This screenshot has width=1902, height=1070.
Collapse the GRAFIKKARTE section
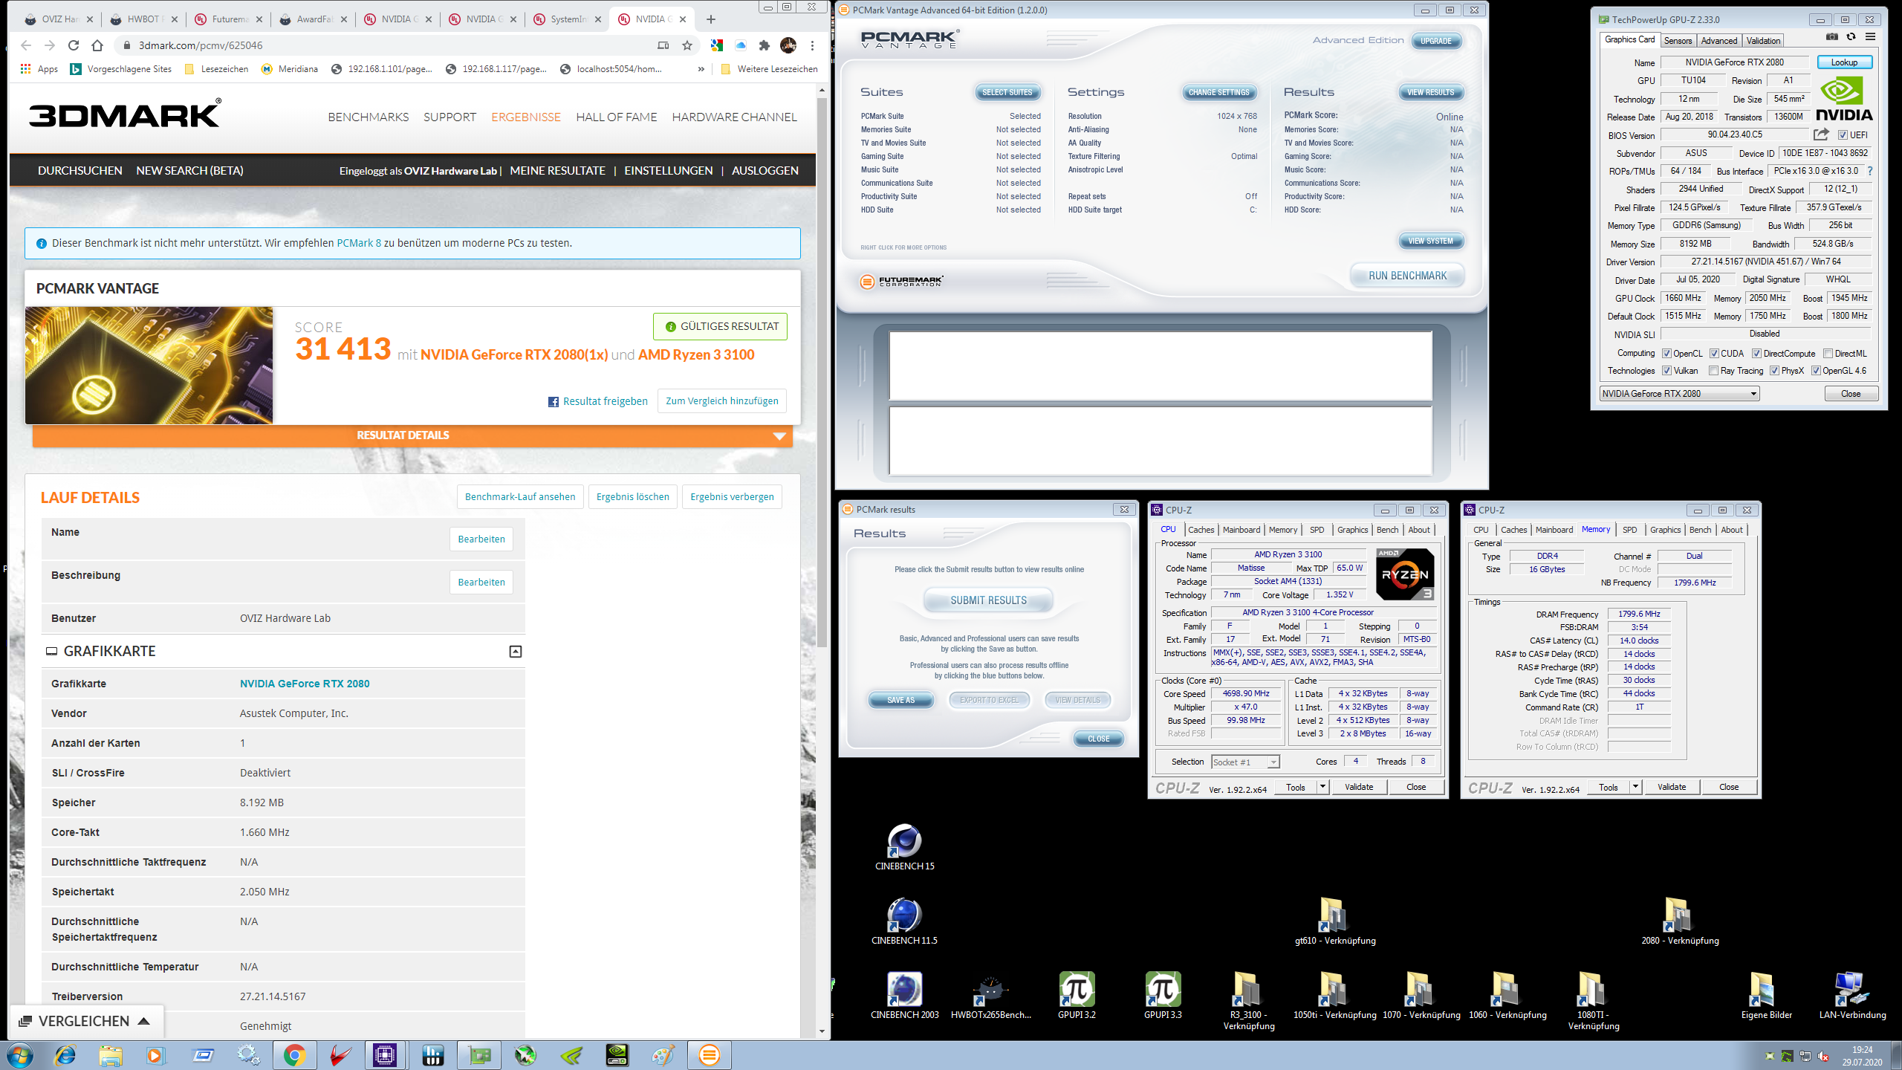tap(515, 652)
